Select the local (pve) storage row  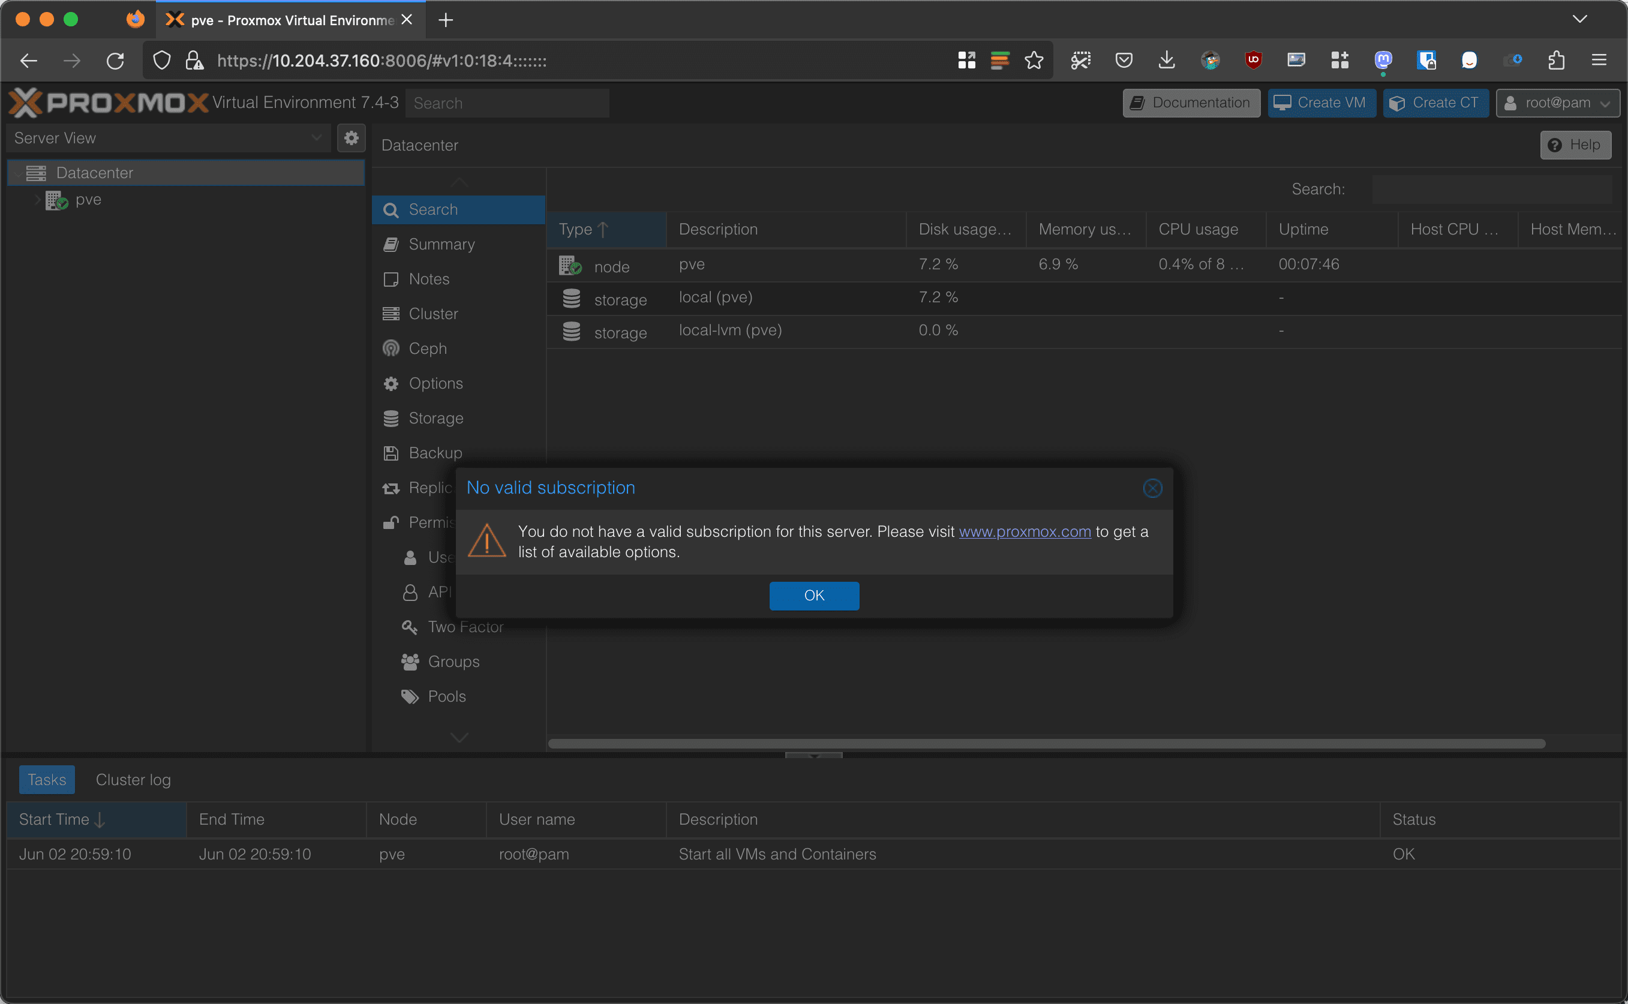[x=1083, y=298]
